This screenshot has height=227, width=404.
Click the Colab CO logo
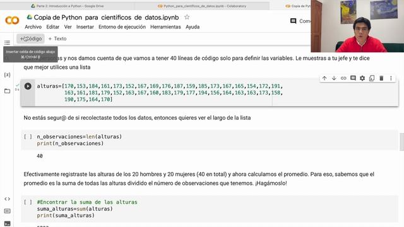12,20
